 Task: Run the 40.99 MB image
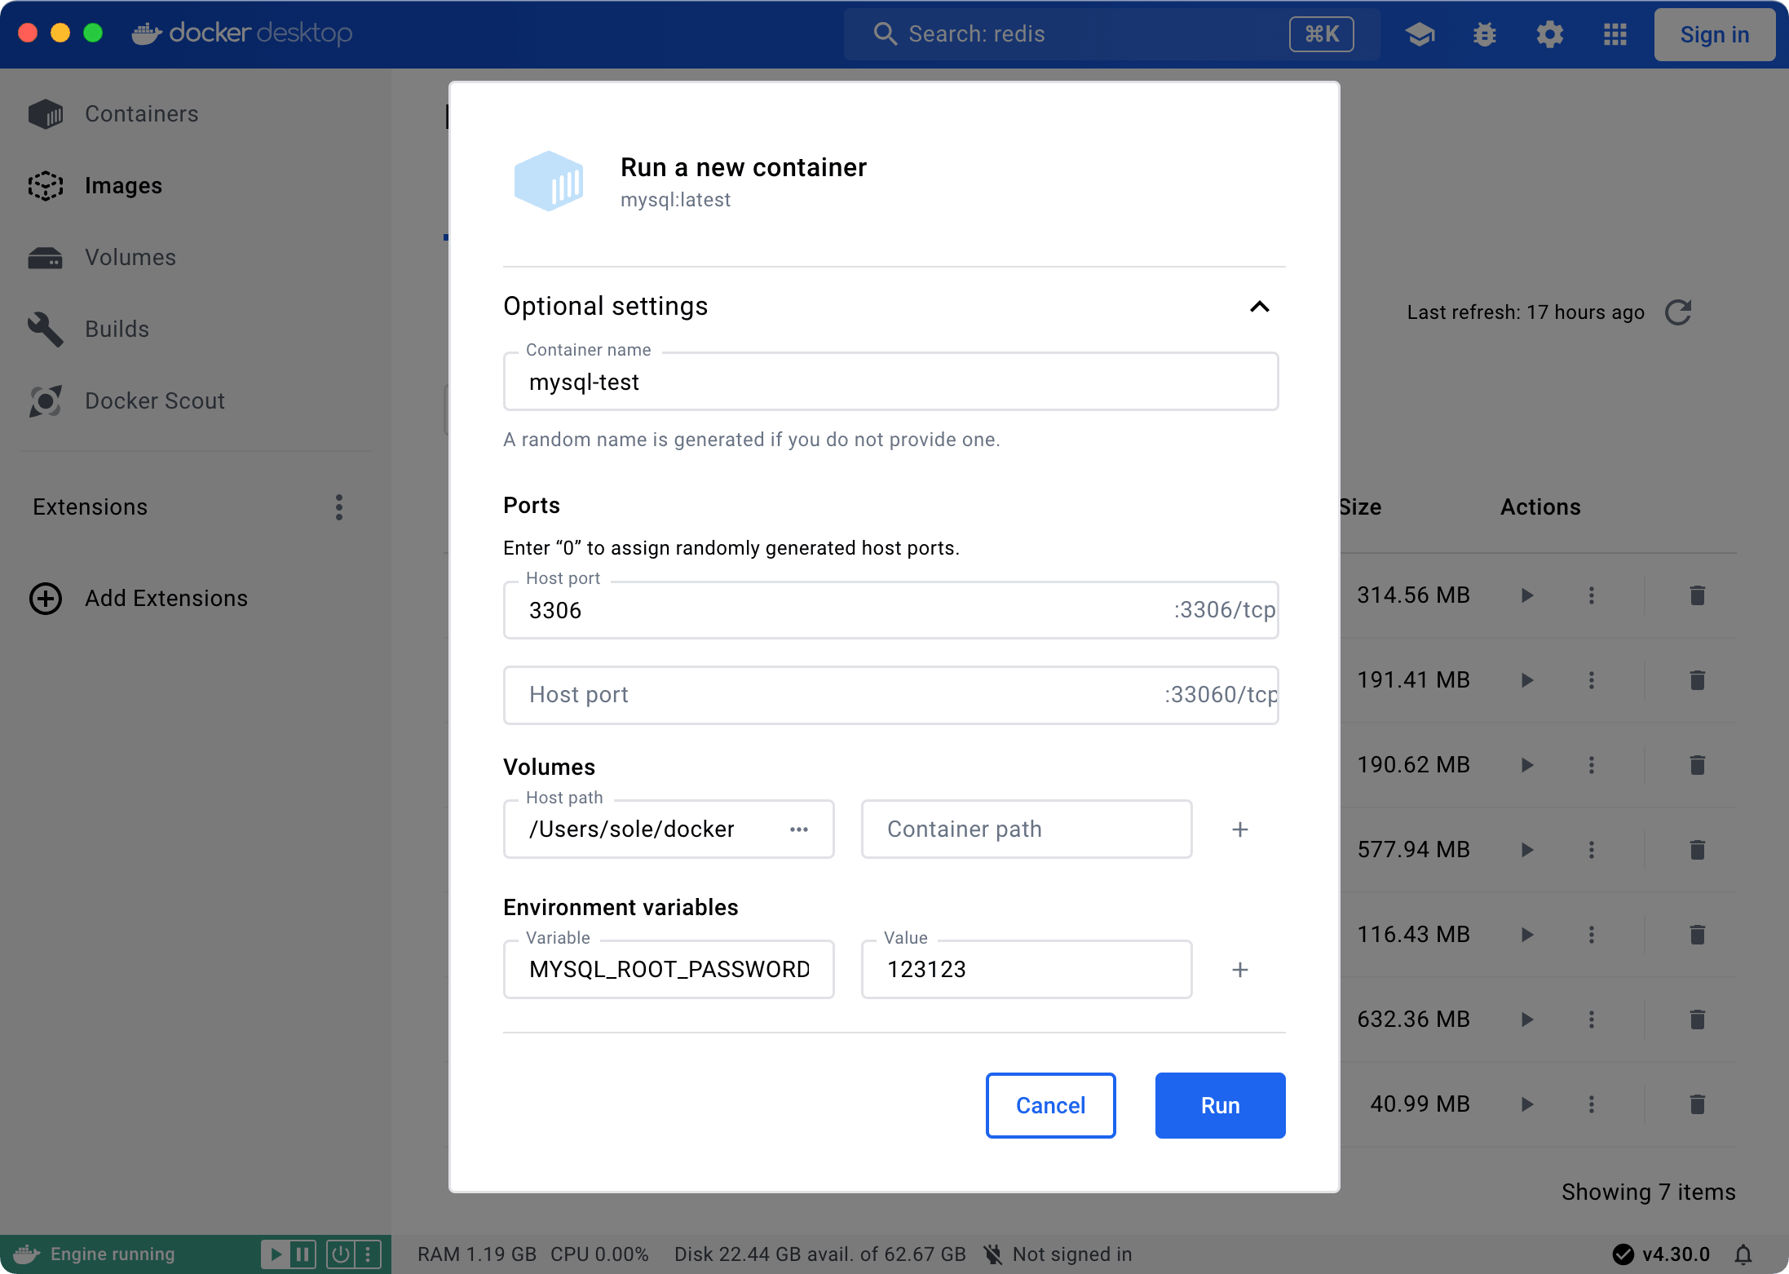click(1527, 1104)
